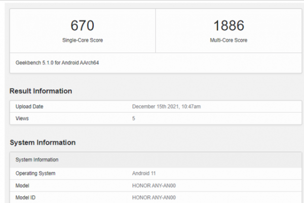
Task: Click the Result Information heading
Action: click(41, 91)
